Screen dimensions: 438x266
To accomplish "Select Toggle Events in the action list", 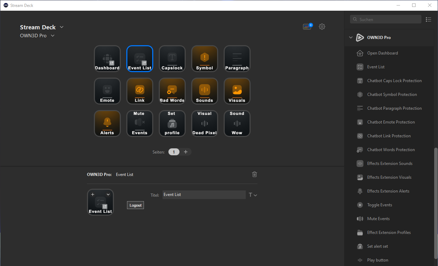I will click(379, 205).
